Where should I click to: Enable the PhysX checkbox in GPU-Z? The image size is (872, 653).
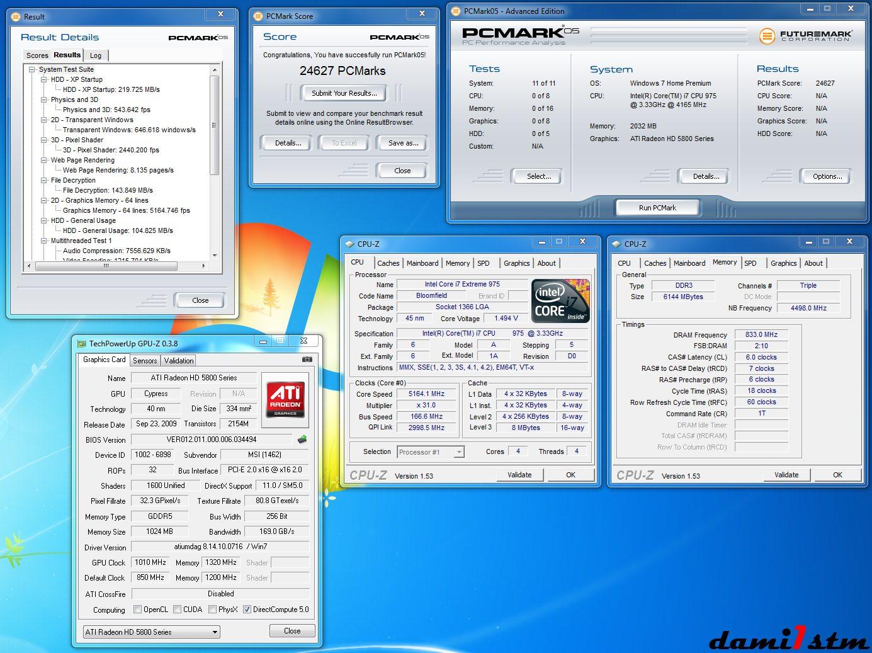[213, 609]
